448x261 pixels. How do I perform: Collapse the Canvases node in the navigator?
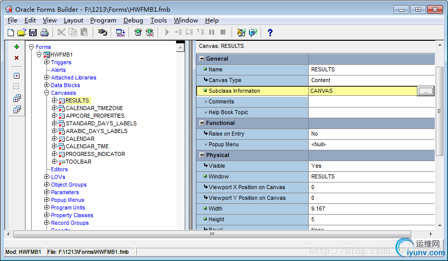click(x=47, y=93)
